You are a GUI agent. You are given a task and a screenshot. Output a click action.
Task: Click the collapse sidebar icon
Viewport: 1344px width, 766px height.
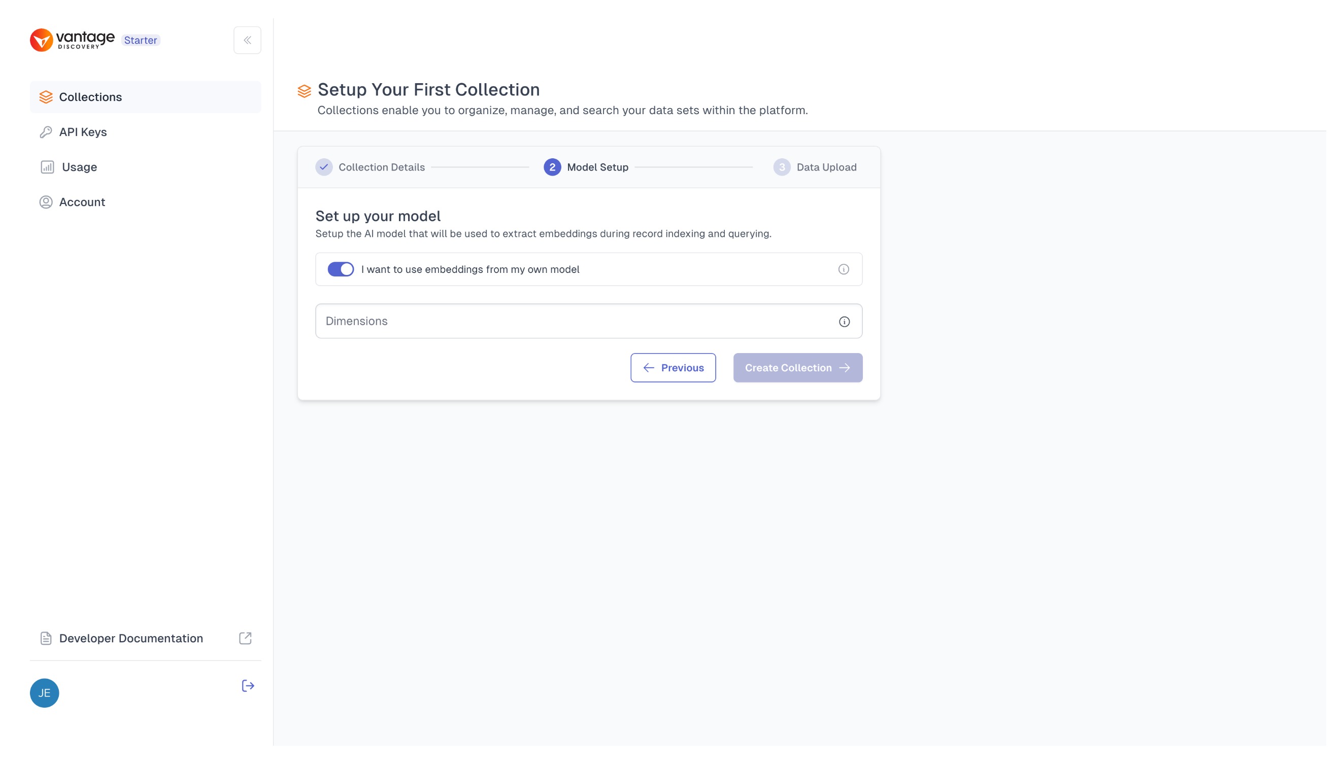click(x=247, y=40)
